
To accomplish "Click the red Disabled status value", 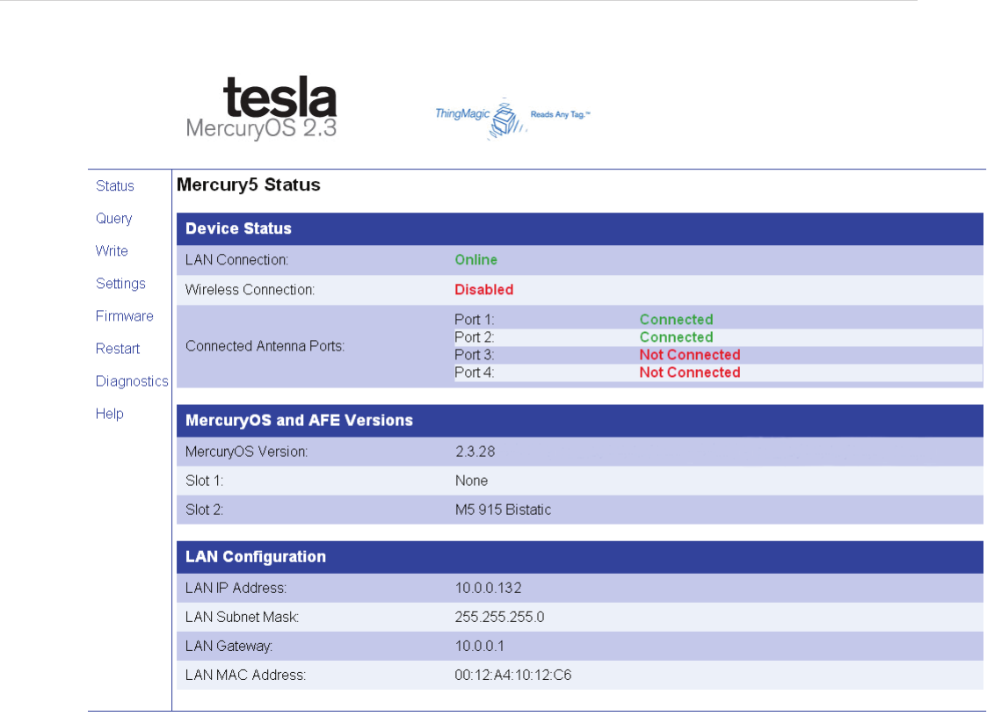I will tap(484, 290).
